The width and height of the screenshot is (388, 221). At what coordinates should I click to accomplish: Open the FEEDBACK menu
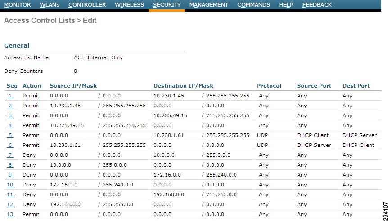point(317,4)
